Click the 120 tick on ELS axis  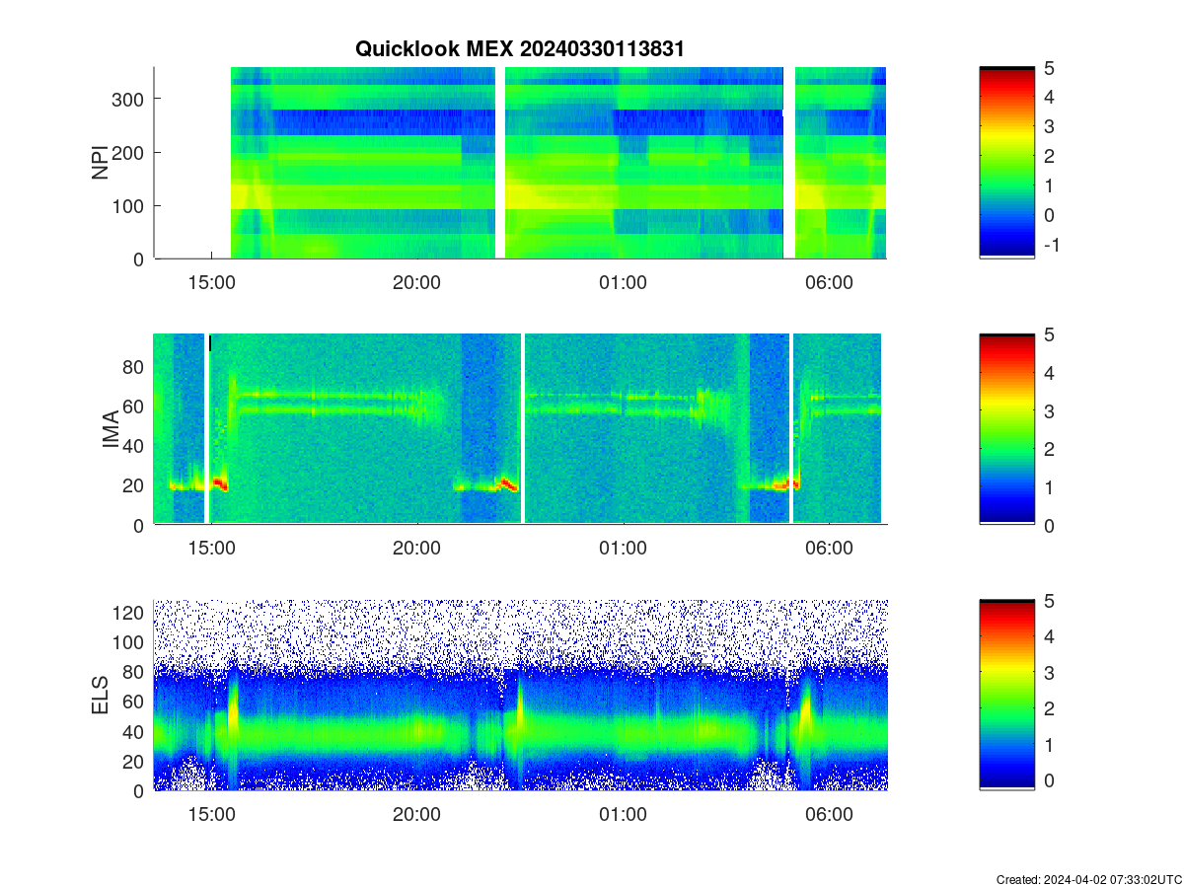[128, 612]
